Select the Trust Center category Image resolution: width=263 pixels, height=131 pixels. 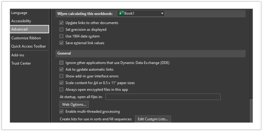pyautogui.click(x=21, y=63)
